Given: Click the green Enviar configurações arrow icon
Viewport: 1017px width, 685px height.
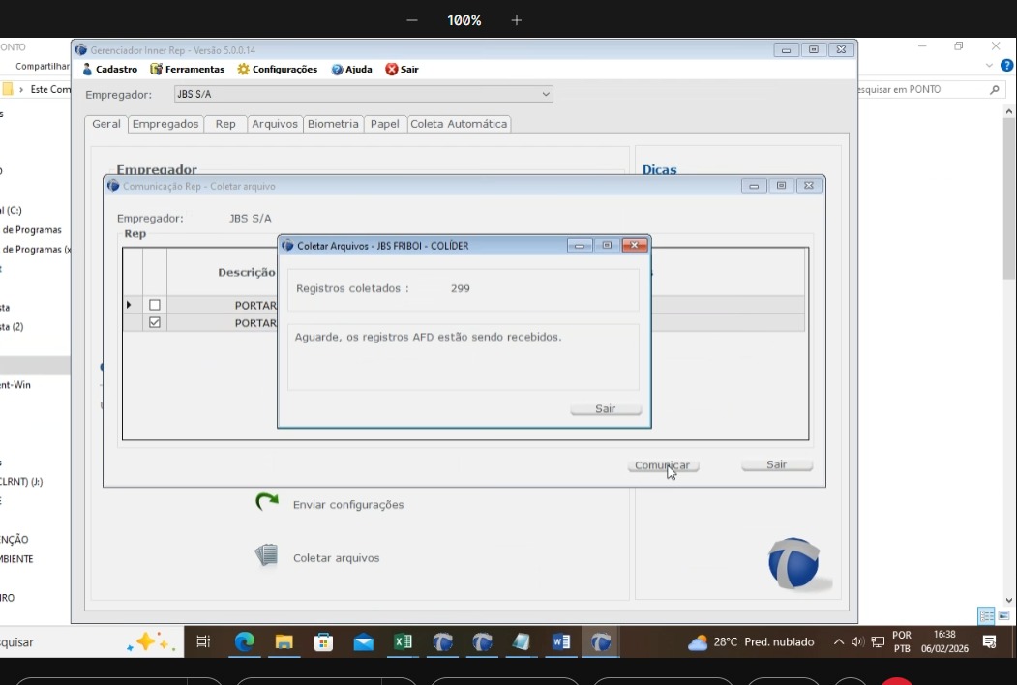Looking at the screenshot, I should 266,502.
